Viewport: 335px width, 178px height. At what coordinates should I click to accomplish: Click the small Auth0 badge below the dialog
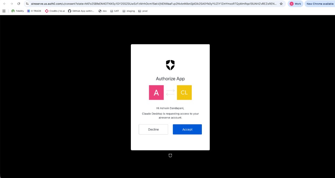pyautogui.click(x=170, y=156)
